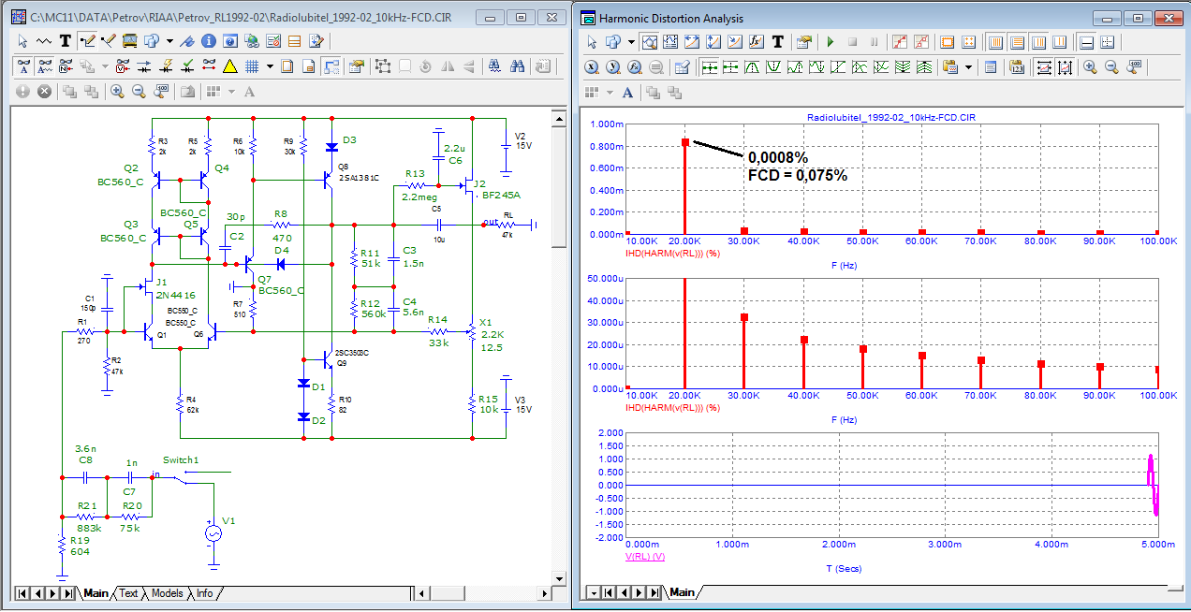Open the Text tab of schematic
The width and height of the screenshot is (1191, 612).
tap(128, 593)
